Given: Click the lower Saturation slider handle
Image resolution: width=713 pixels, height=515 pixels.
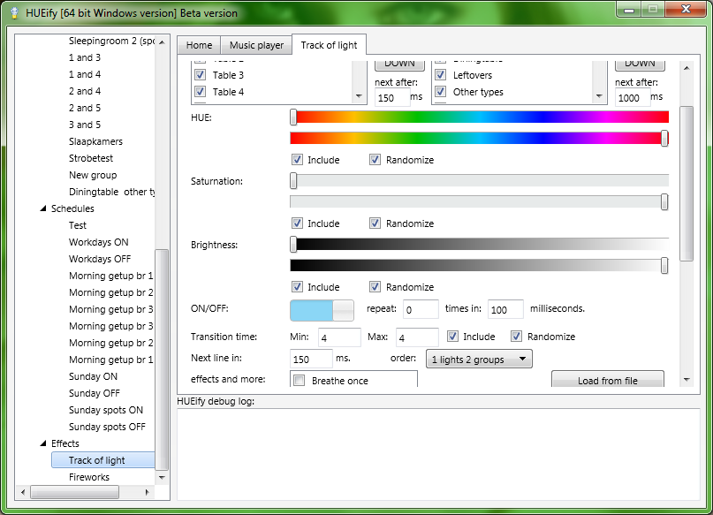Looking at the screenshot, I should [664, 201].
